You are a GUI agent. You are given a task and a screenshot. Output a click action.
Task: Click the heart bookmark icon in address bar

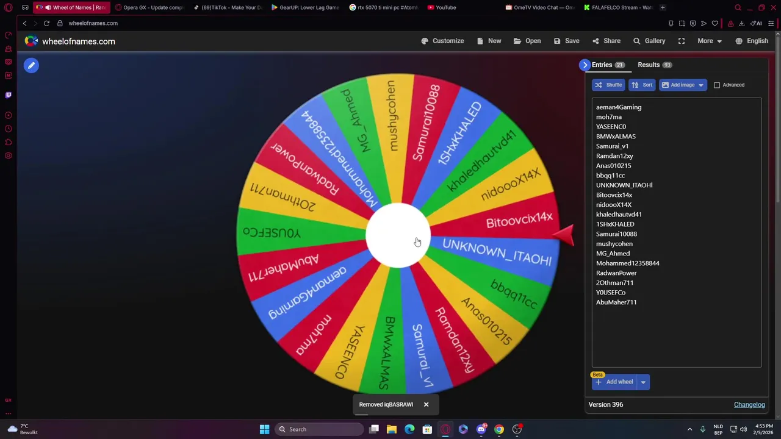(714, 23)
